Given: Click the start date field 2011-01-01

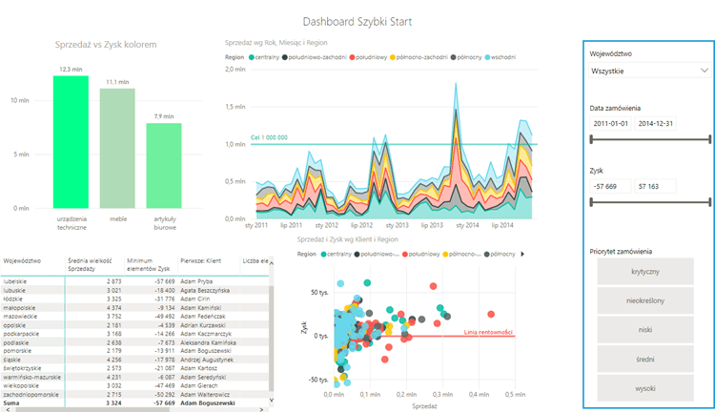Looking at the screenshot, I should coord(610,124).
